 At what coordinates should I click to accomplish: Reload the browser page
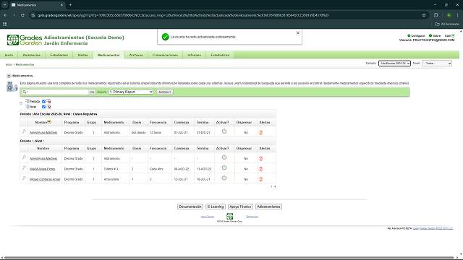22,15
